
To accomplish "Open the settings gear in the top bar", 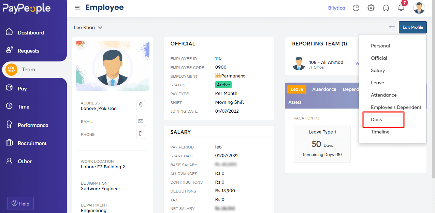I will (371, 8).
